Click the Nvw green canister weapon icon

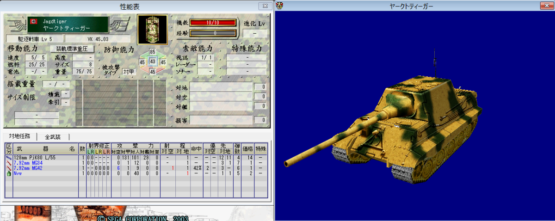pos(9,173)
